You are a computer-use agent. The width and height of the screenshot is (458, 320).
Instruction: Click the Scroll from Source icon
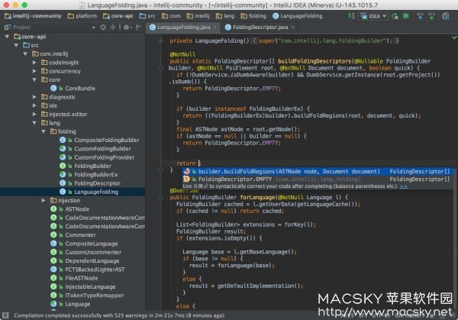103,27
